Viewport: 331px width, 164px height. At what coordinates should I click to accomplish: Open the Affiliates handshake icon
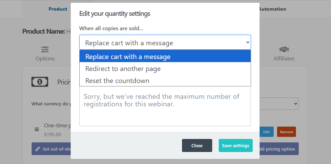pos(284,49)
